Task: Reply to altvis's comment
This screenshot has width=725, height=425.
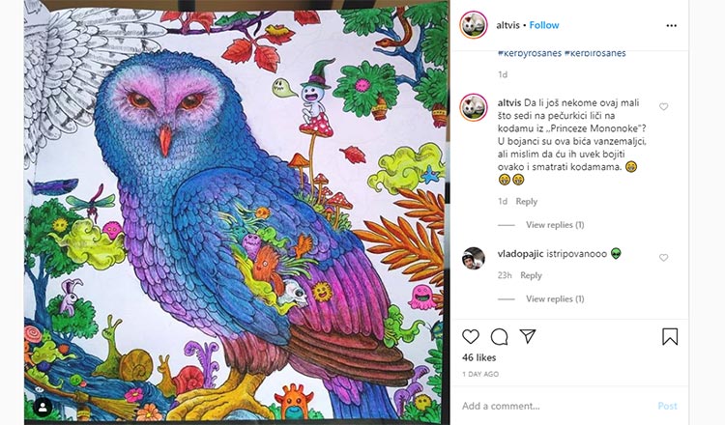Action: coord(526,202)
